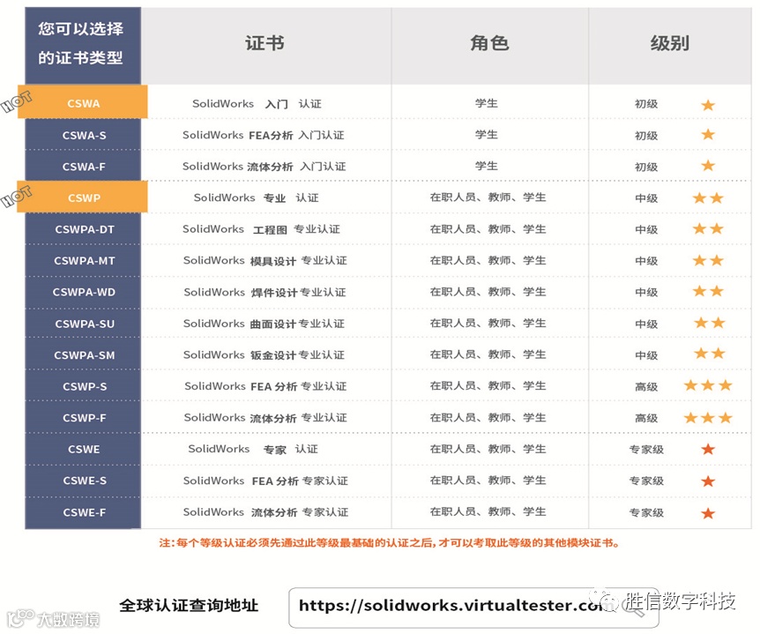
Task: Select the CSWE-S row label
Action: coord(85,481)
